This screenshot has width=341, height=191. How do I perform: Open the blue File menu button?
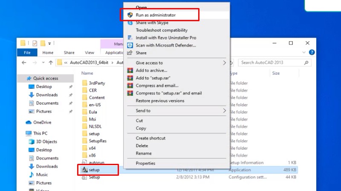click(x=27, y=53)
